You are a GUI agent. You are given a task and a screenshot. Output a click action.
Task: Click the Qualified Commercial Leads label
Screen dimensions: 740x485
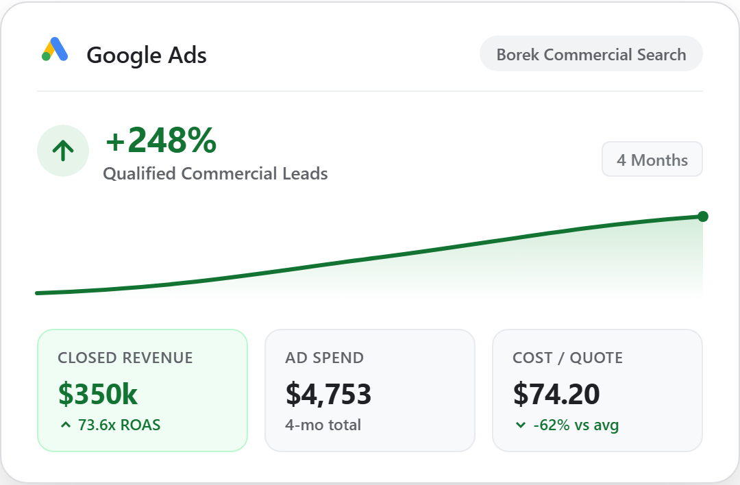click(215, 173)
